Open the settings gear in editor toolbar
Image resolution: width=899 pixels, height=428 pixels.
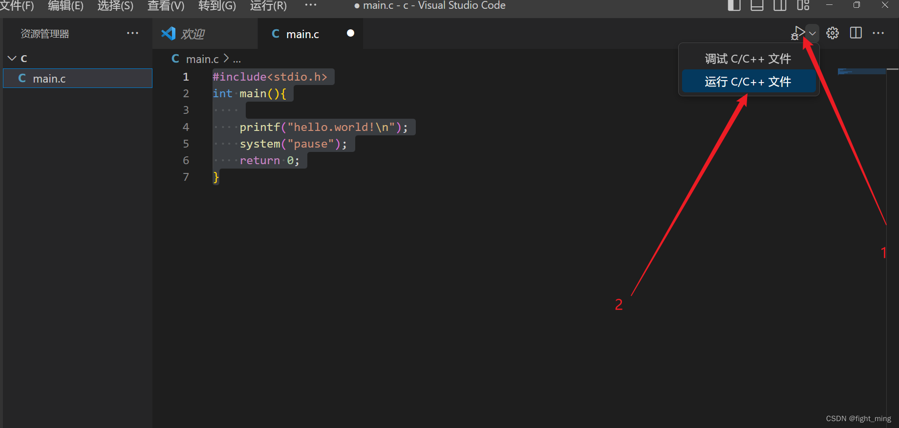(833, 33)
